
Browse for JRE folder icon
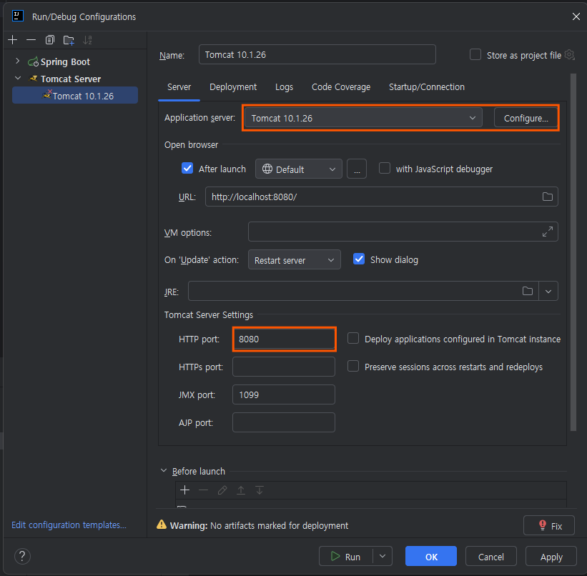(x=528, y=291)
